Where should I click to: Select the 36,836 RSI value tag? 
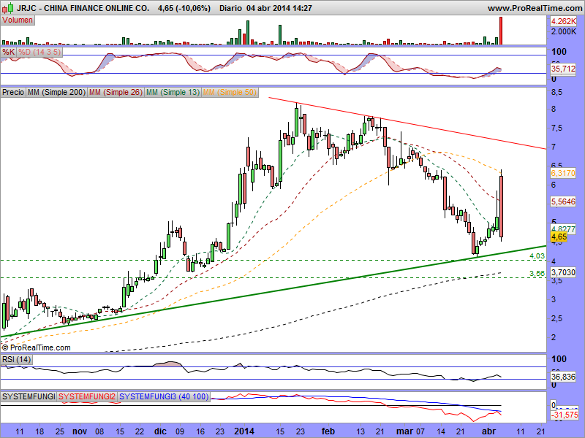563,377
